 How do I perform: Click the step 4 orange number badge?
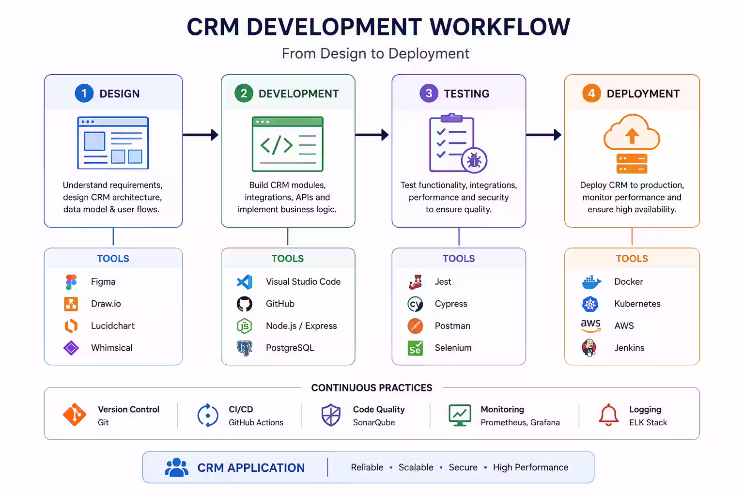[x=591, y=93]
